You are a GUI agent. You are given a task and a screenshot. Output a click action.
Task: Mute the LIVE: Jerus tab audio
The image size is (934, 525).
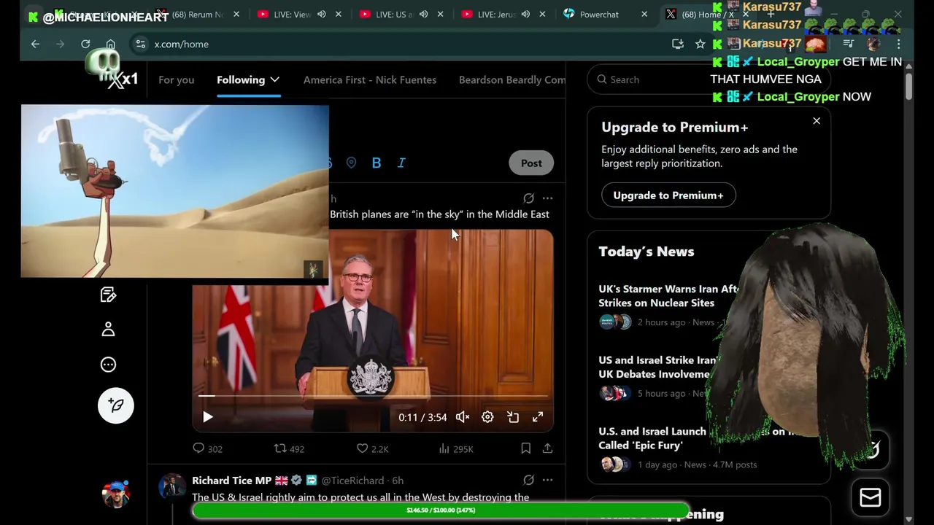click(525, 14)
